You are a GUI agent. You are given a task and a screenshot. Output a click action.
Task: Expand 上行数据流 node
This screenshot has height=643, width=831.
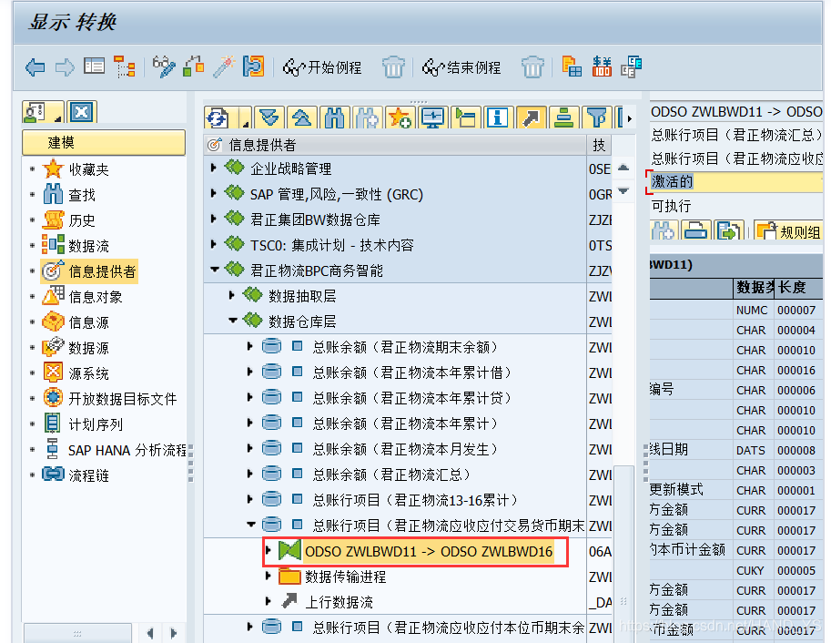click(x=269, y=601)
